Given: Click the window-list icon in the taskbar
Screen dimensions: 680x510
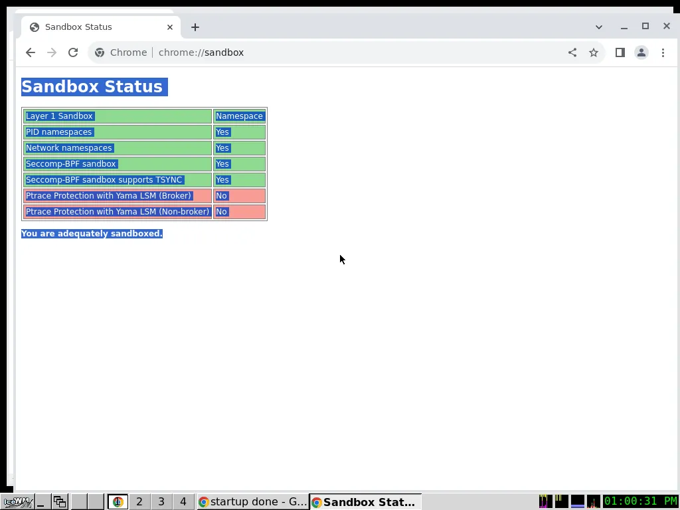Looking at the screenshot, I should pos(59,501).
